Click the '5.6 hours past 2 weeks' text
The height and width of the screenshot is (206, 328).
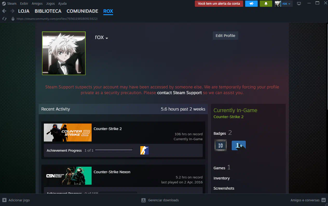[x=183, y=109]
